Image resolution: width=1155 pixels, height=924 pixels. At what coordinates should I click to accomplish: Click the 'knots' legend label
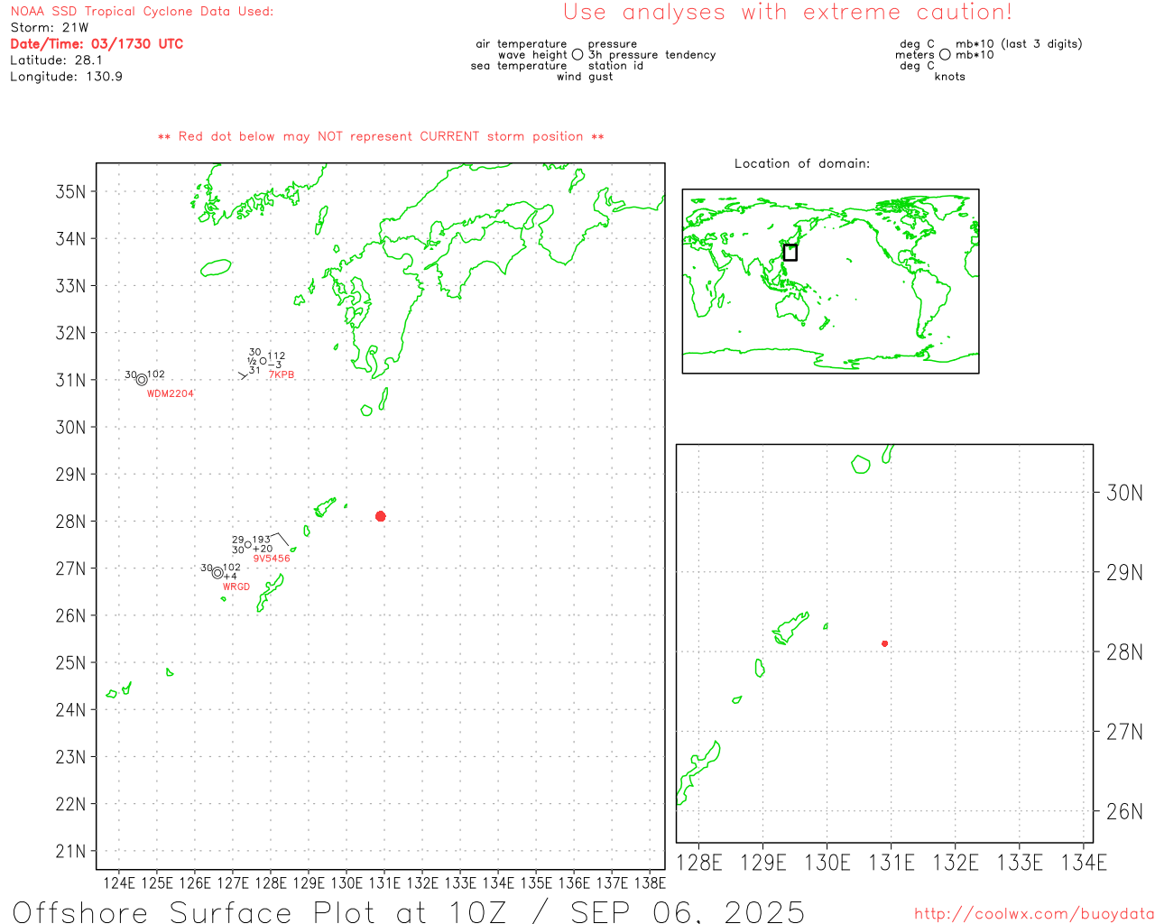tap(950, 77)
